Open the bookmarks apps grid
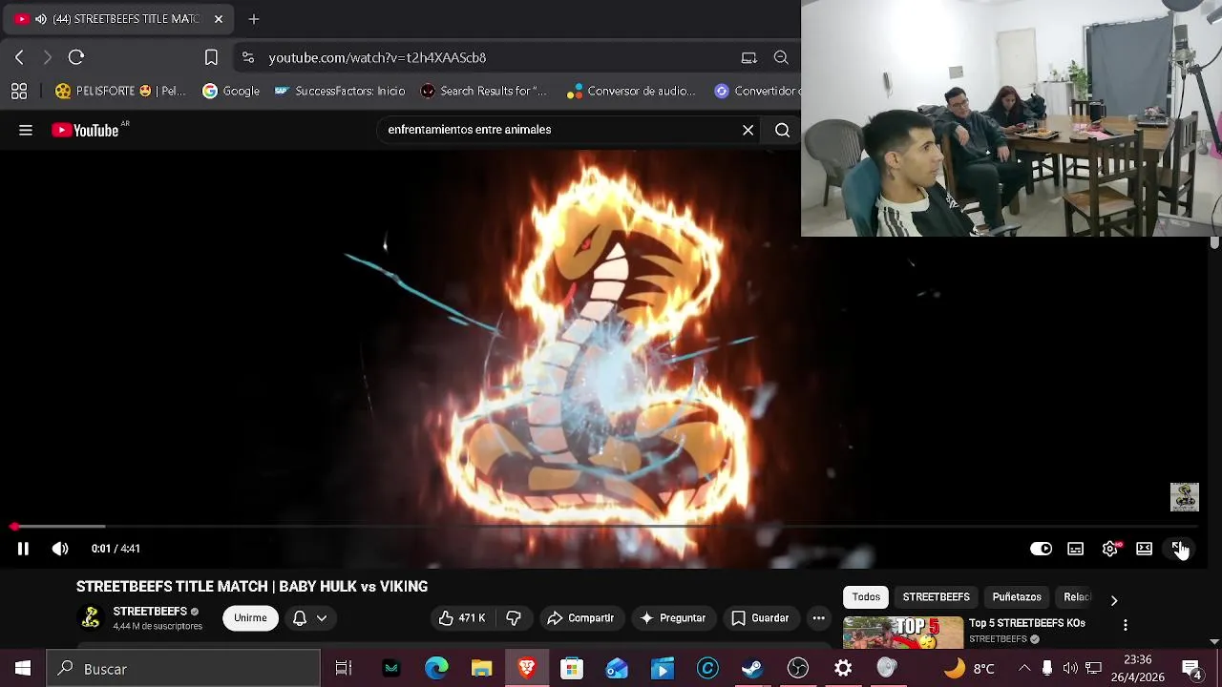The height and width of the screenshot is (687, 1222). (19, 91)
